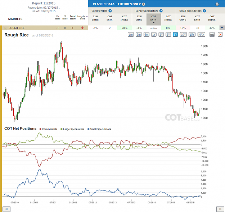This screenshot has width=225, height=212.
Task: Go to next page double-arrow
Action: pos(220,209)
